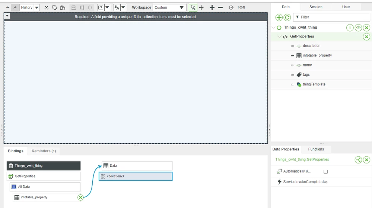372x208 pixels.
Task: Click the localization language icon
Action: coord(117,7)
